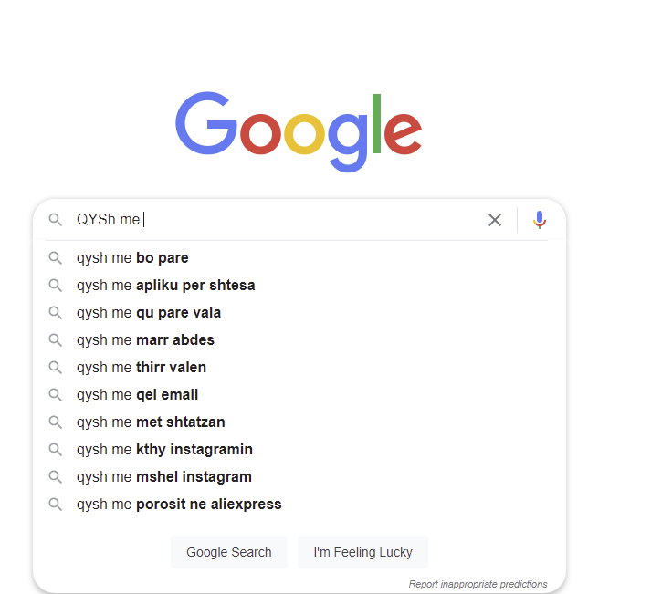Pick the "qysh me kthy instagramin" suggestion
This screenshot has height=594, width=651.
click(x=164, y=450)
